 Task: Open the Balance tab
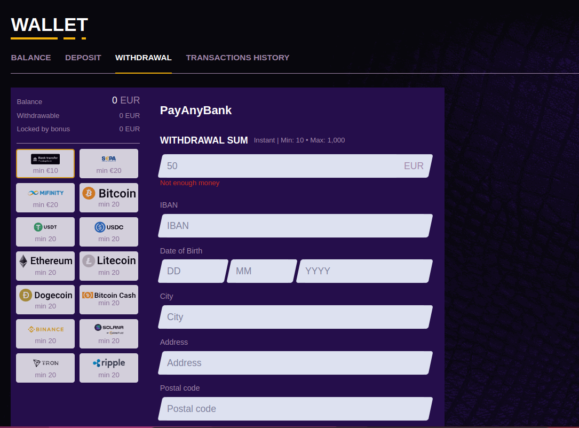click(x=31, y=58)
